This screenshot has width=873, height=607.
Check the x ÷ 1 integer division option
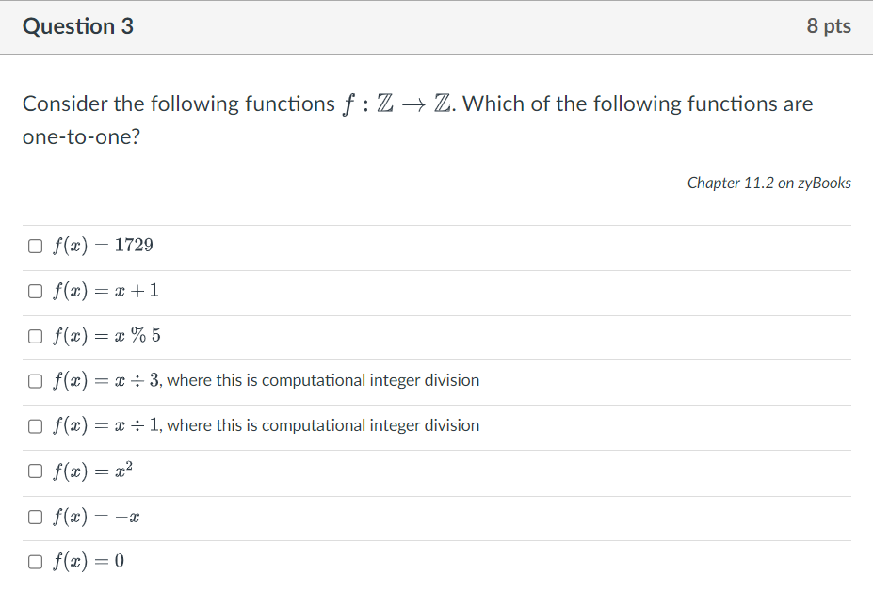(35, 425)
